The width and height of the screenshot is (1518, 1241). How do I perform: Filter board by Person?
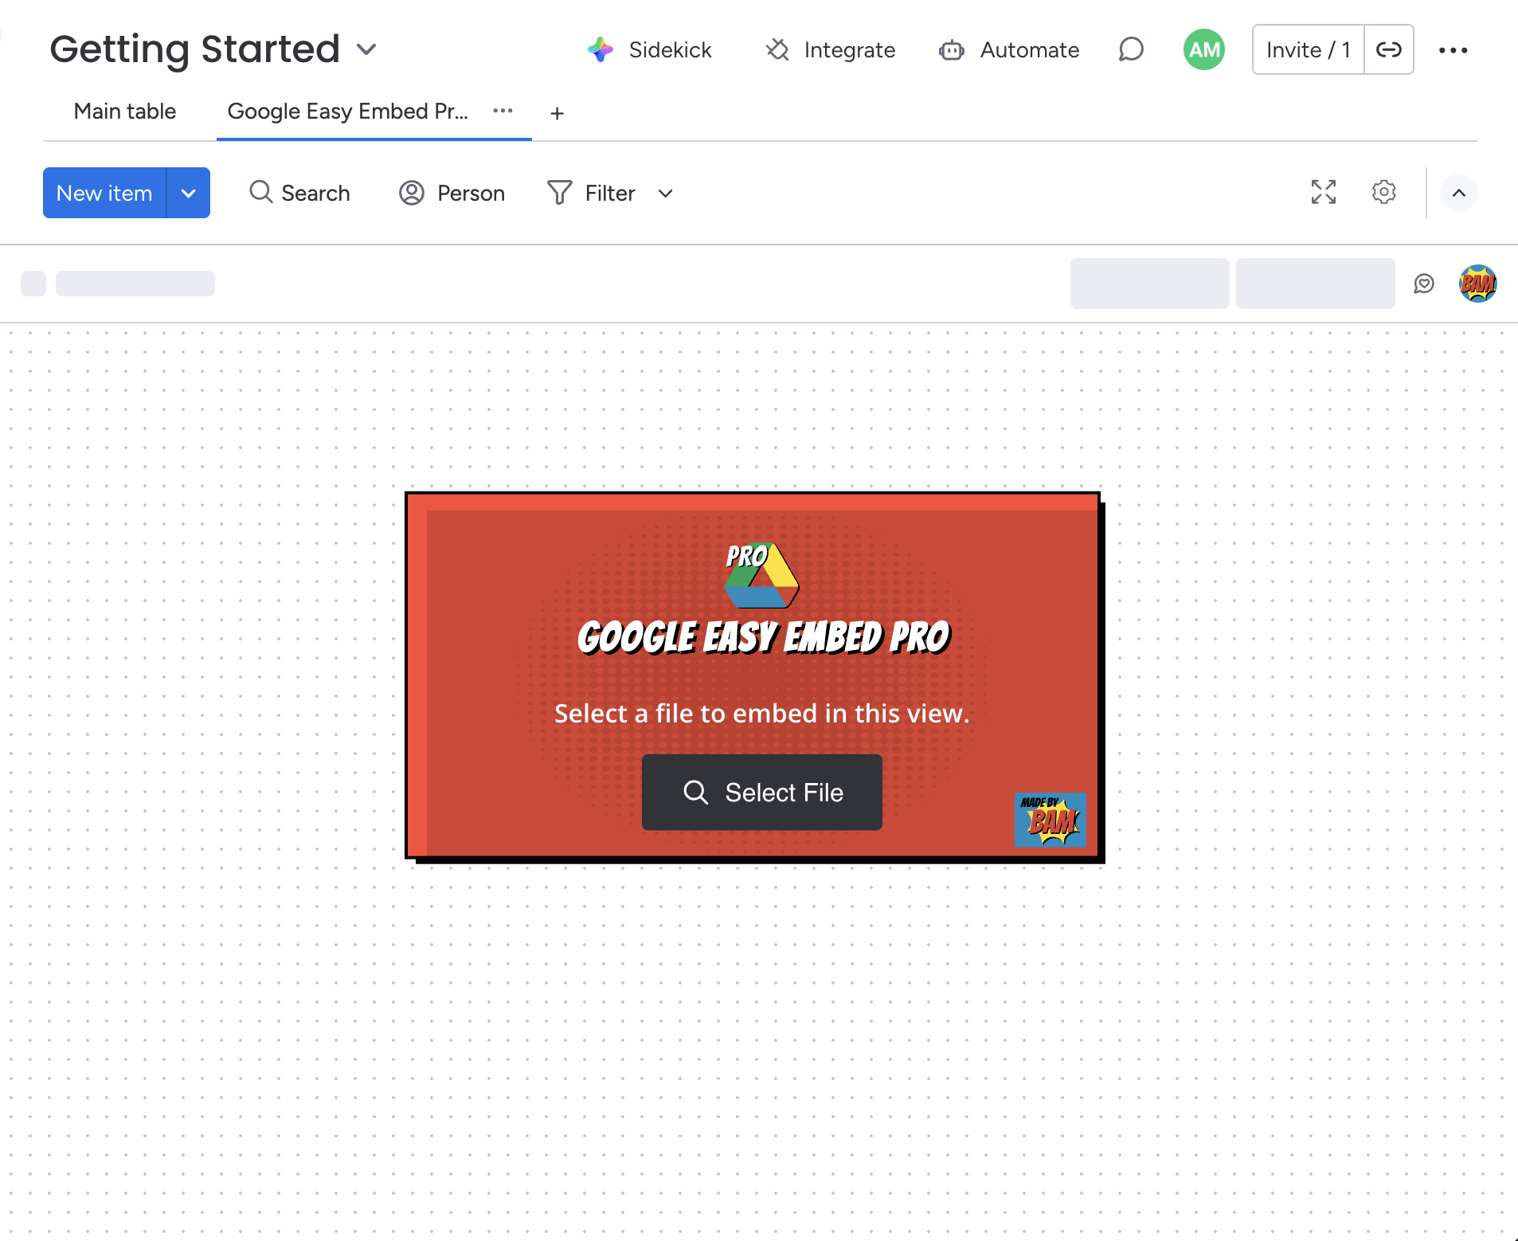point(452,192)
